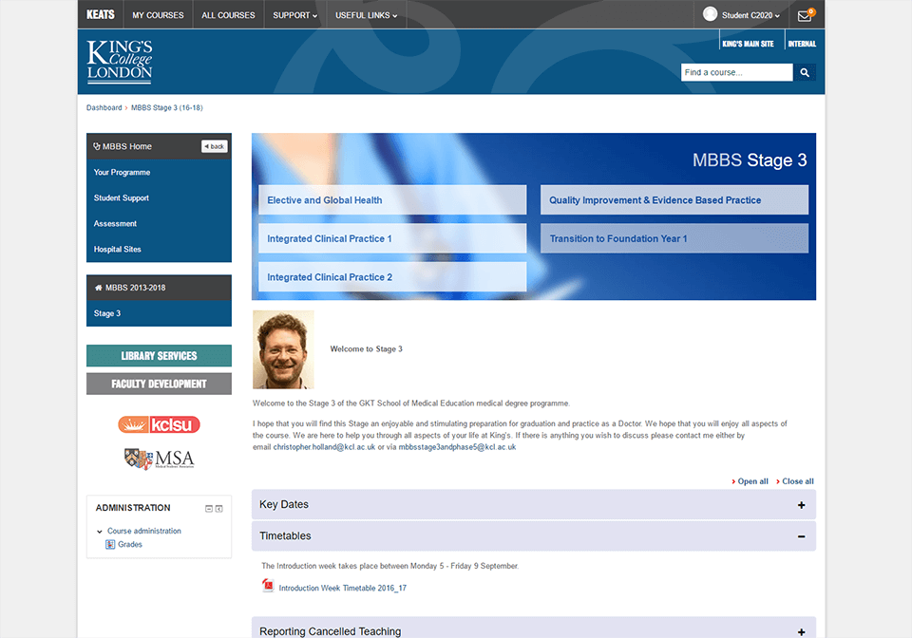Click into the Find a course field
The width and height of the screenshot is (912, 638).
736,73
